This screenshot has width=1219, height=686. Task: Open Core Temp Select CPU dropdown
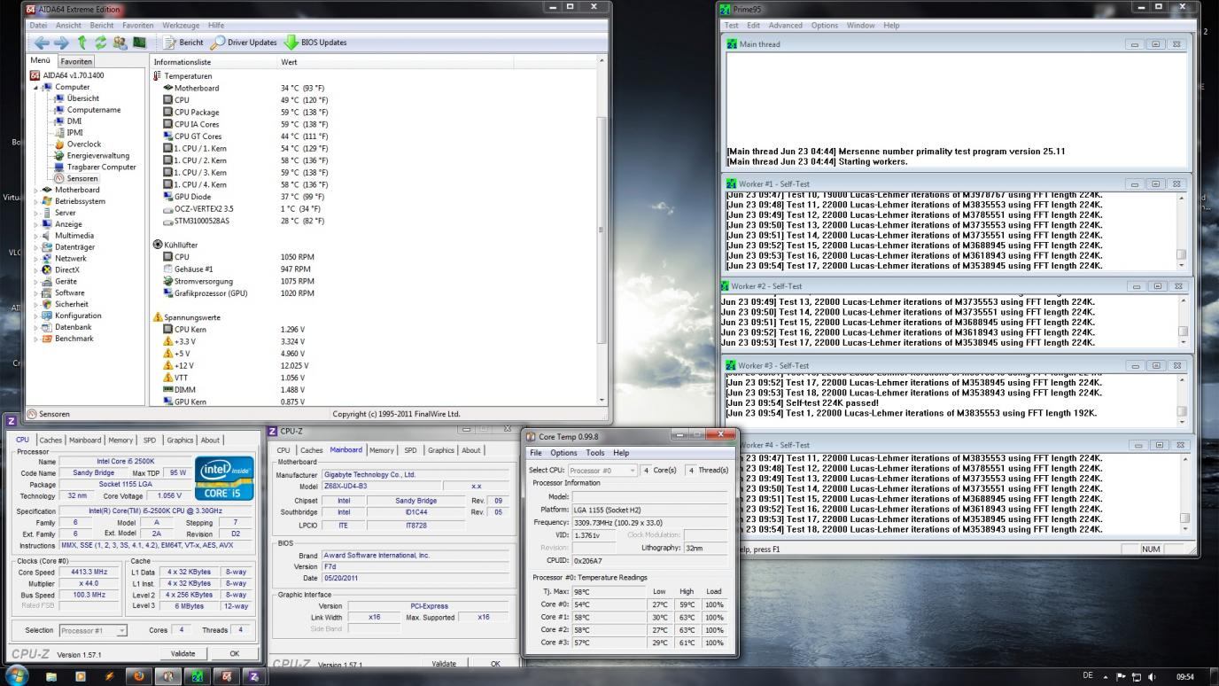point(602,471)
